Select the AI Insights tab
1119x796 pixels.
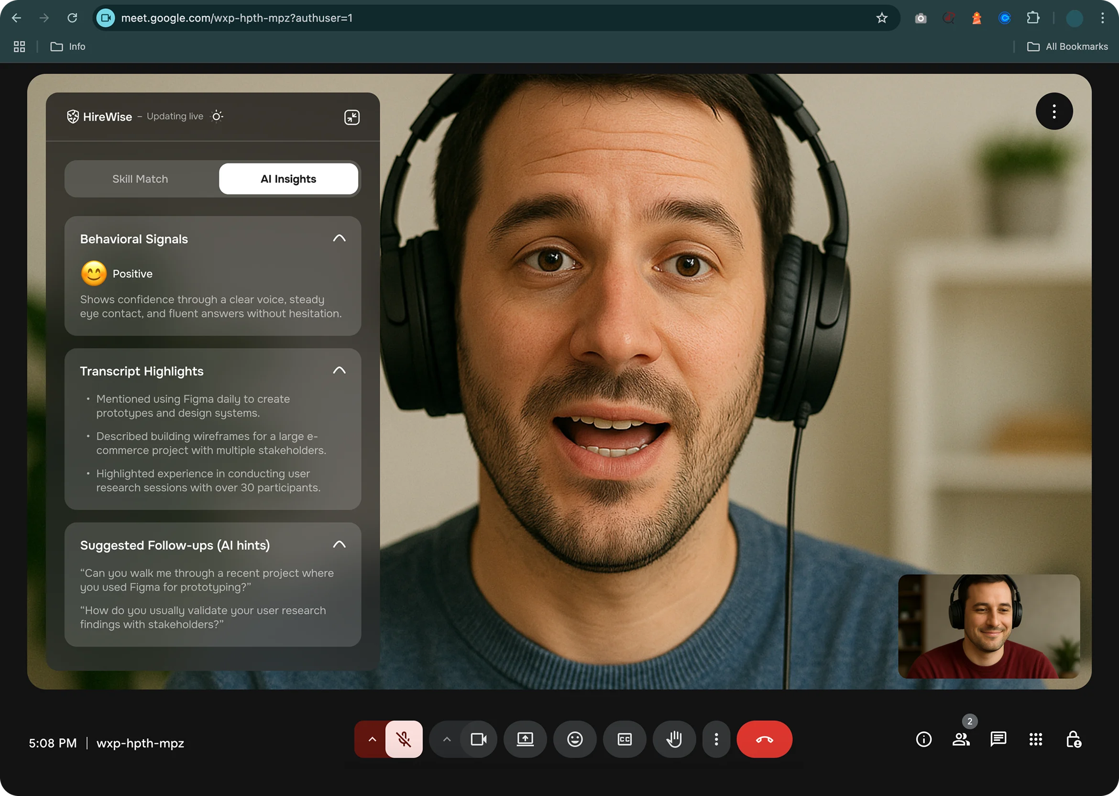click(x=288, y=179)
